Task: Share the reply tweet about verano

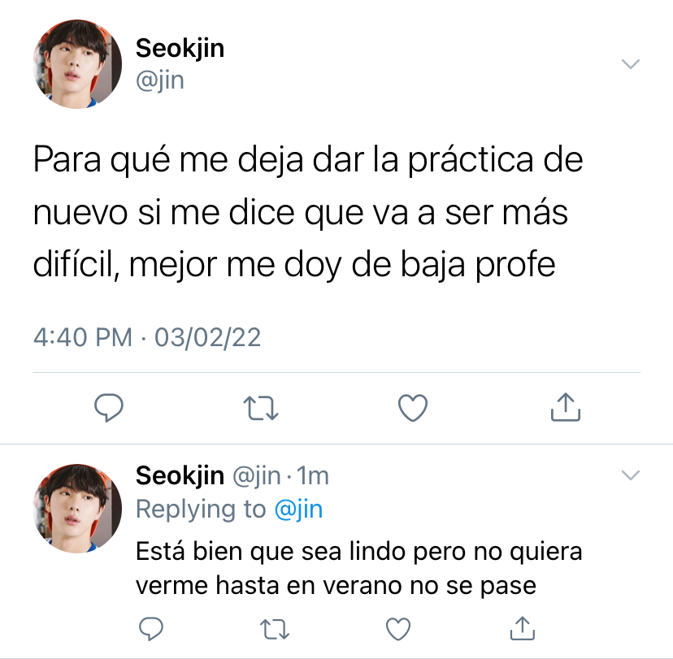Action: 523,628
